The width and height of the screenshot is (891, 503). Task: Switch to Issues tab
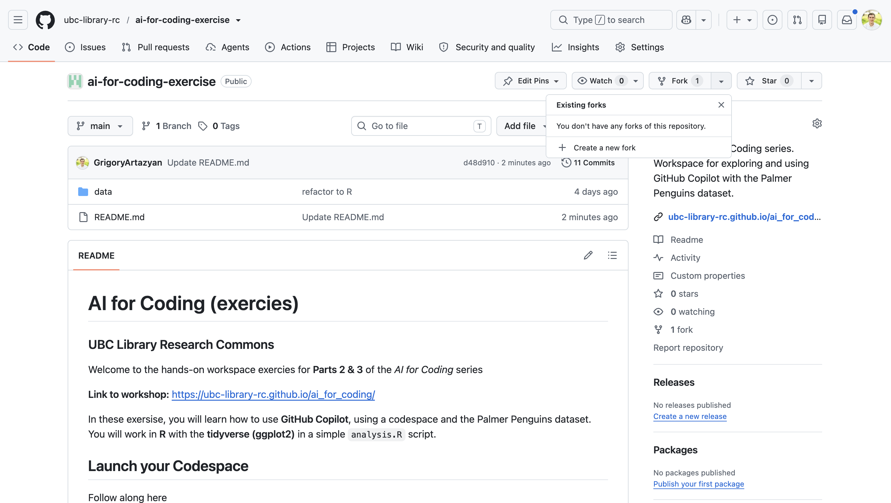coord(85,47)
